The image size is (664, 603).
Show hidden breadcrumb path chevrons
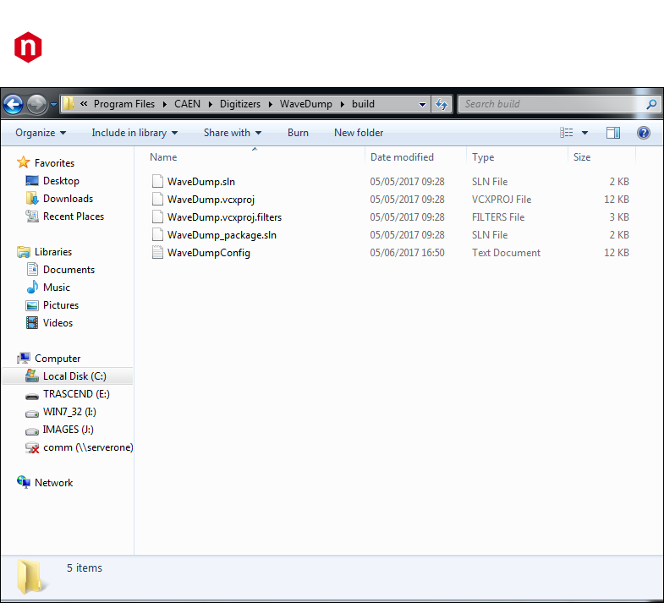[x=84, y=104]
